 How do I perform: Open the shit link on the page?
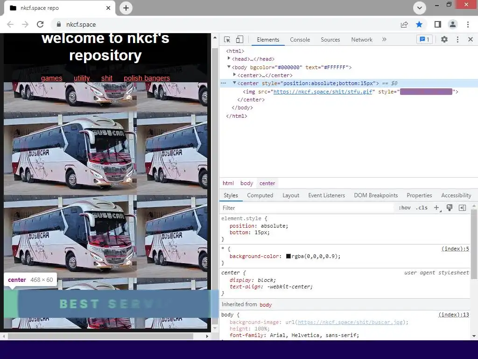click(107, 78)
